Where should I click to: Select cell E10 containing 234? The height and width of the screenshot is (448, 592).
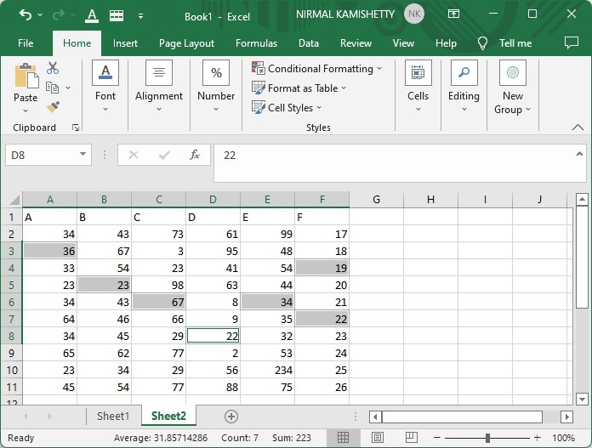(x=267, y=371)
